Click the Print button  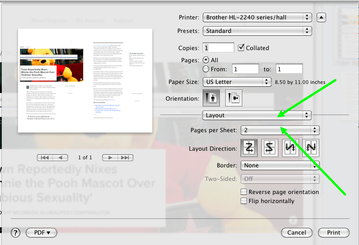[334, 233]
